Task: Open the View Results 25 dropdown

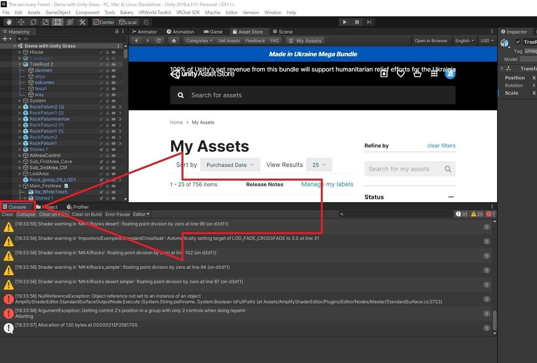Action: click(x=319, y=165)
